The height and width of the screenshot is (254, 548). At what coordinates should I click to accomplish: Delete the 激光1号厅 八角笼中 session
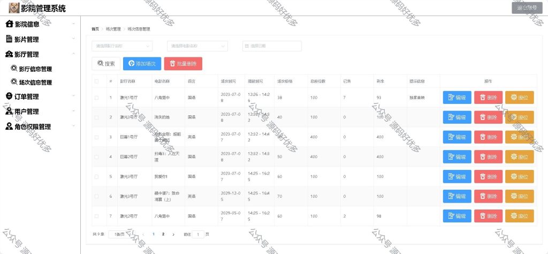488,98
